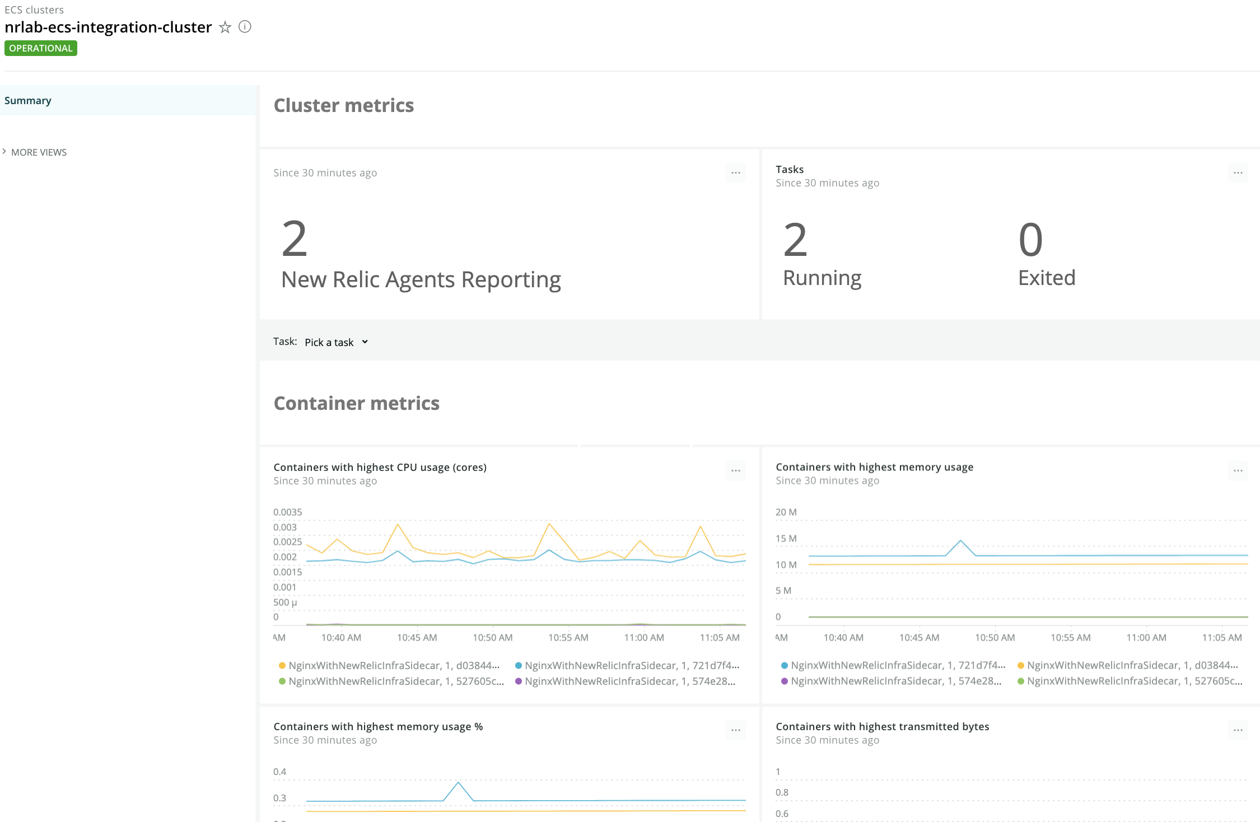Click the 10:50 AM label on memory chart axis
Screen dimensions: 1260x822
tap(995, 637)
